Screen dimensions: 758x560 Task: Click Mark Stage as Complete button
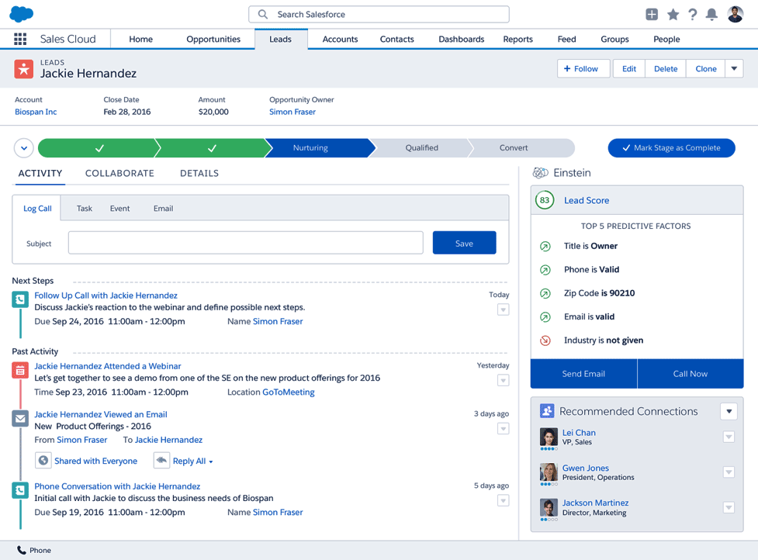pyautogui.click(x=671, y=148)
